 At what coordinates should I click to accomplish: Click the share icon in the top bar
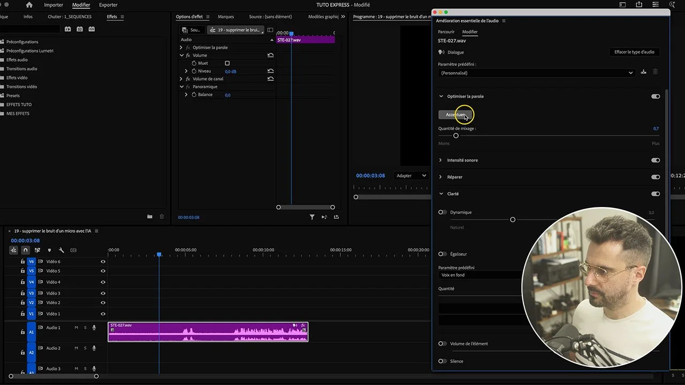click(639, 5)
